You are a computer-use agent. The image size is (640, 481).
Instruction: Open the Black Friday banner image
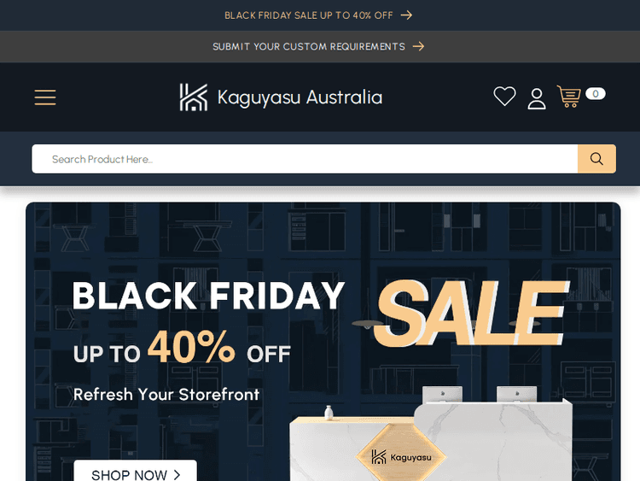coord(323,342)
